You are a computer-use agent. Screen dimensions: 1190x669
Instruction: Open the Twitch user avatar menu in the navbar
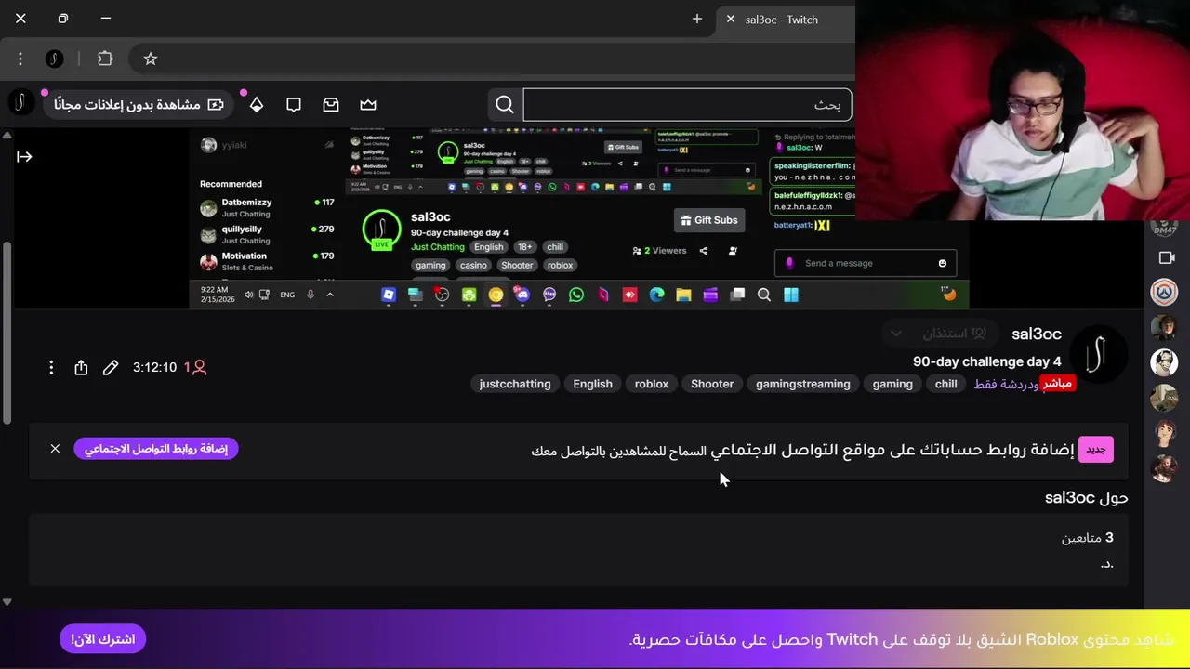point(21,103)
